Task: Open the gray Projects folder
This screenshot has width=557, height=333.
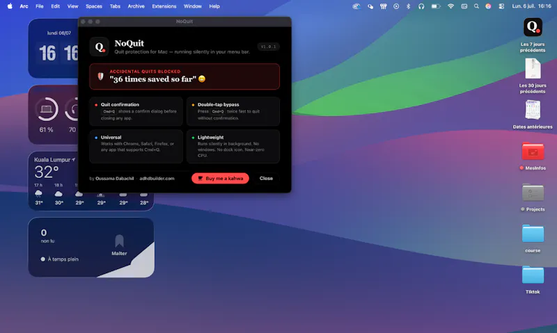Action: coord(533,192)
